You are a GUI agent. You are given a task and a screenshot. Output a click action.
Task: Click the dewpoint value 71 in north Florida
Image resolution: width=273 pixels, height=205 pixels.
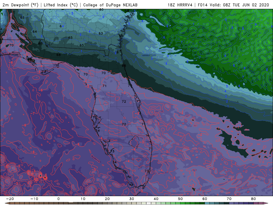click(x=104, y=86)
